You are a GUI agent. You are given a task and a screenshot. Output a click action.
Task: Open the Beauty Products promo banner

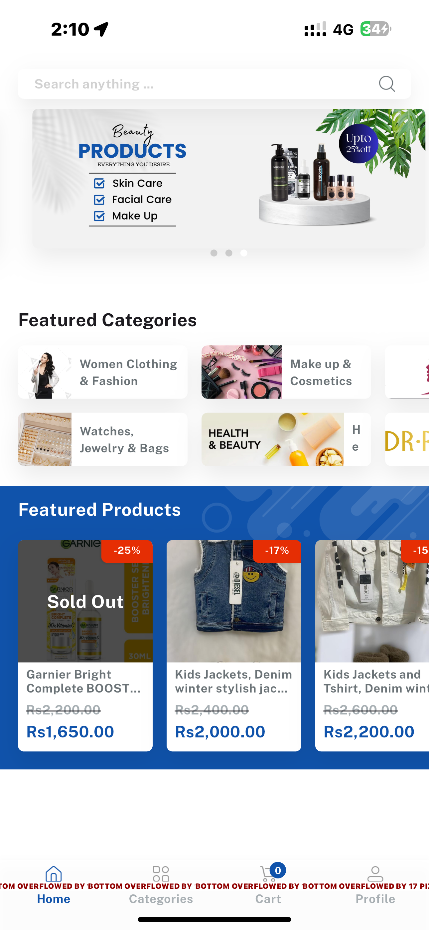click(228, 178)
